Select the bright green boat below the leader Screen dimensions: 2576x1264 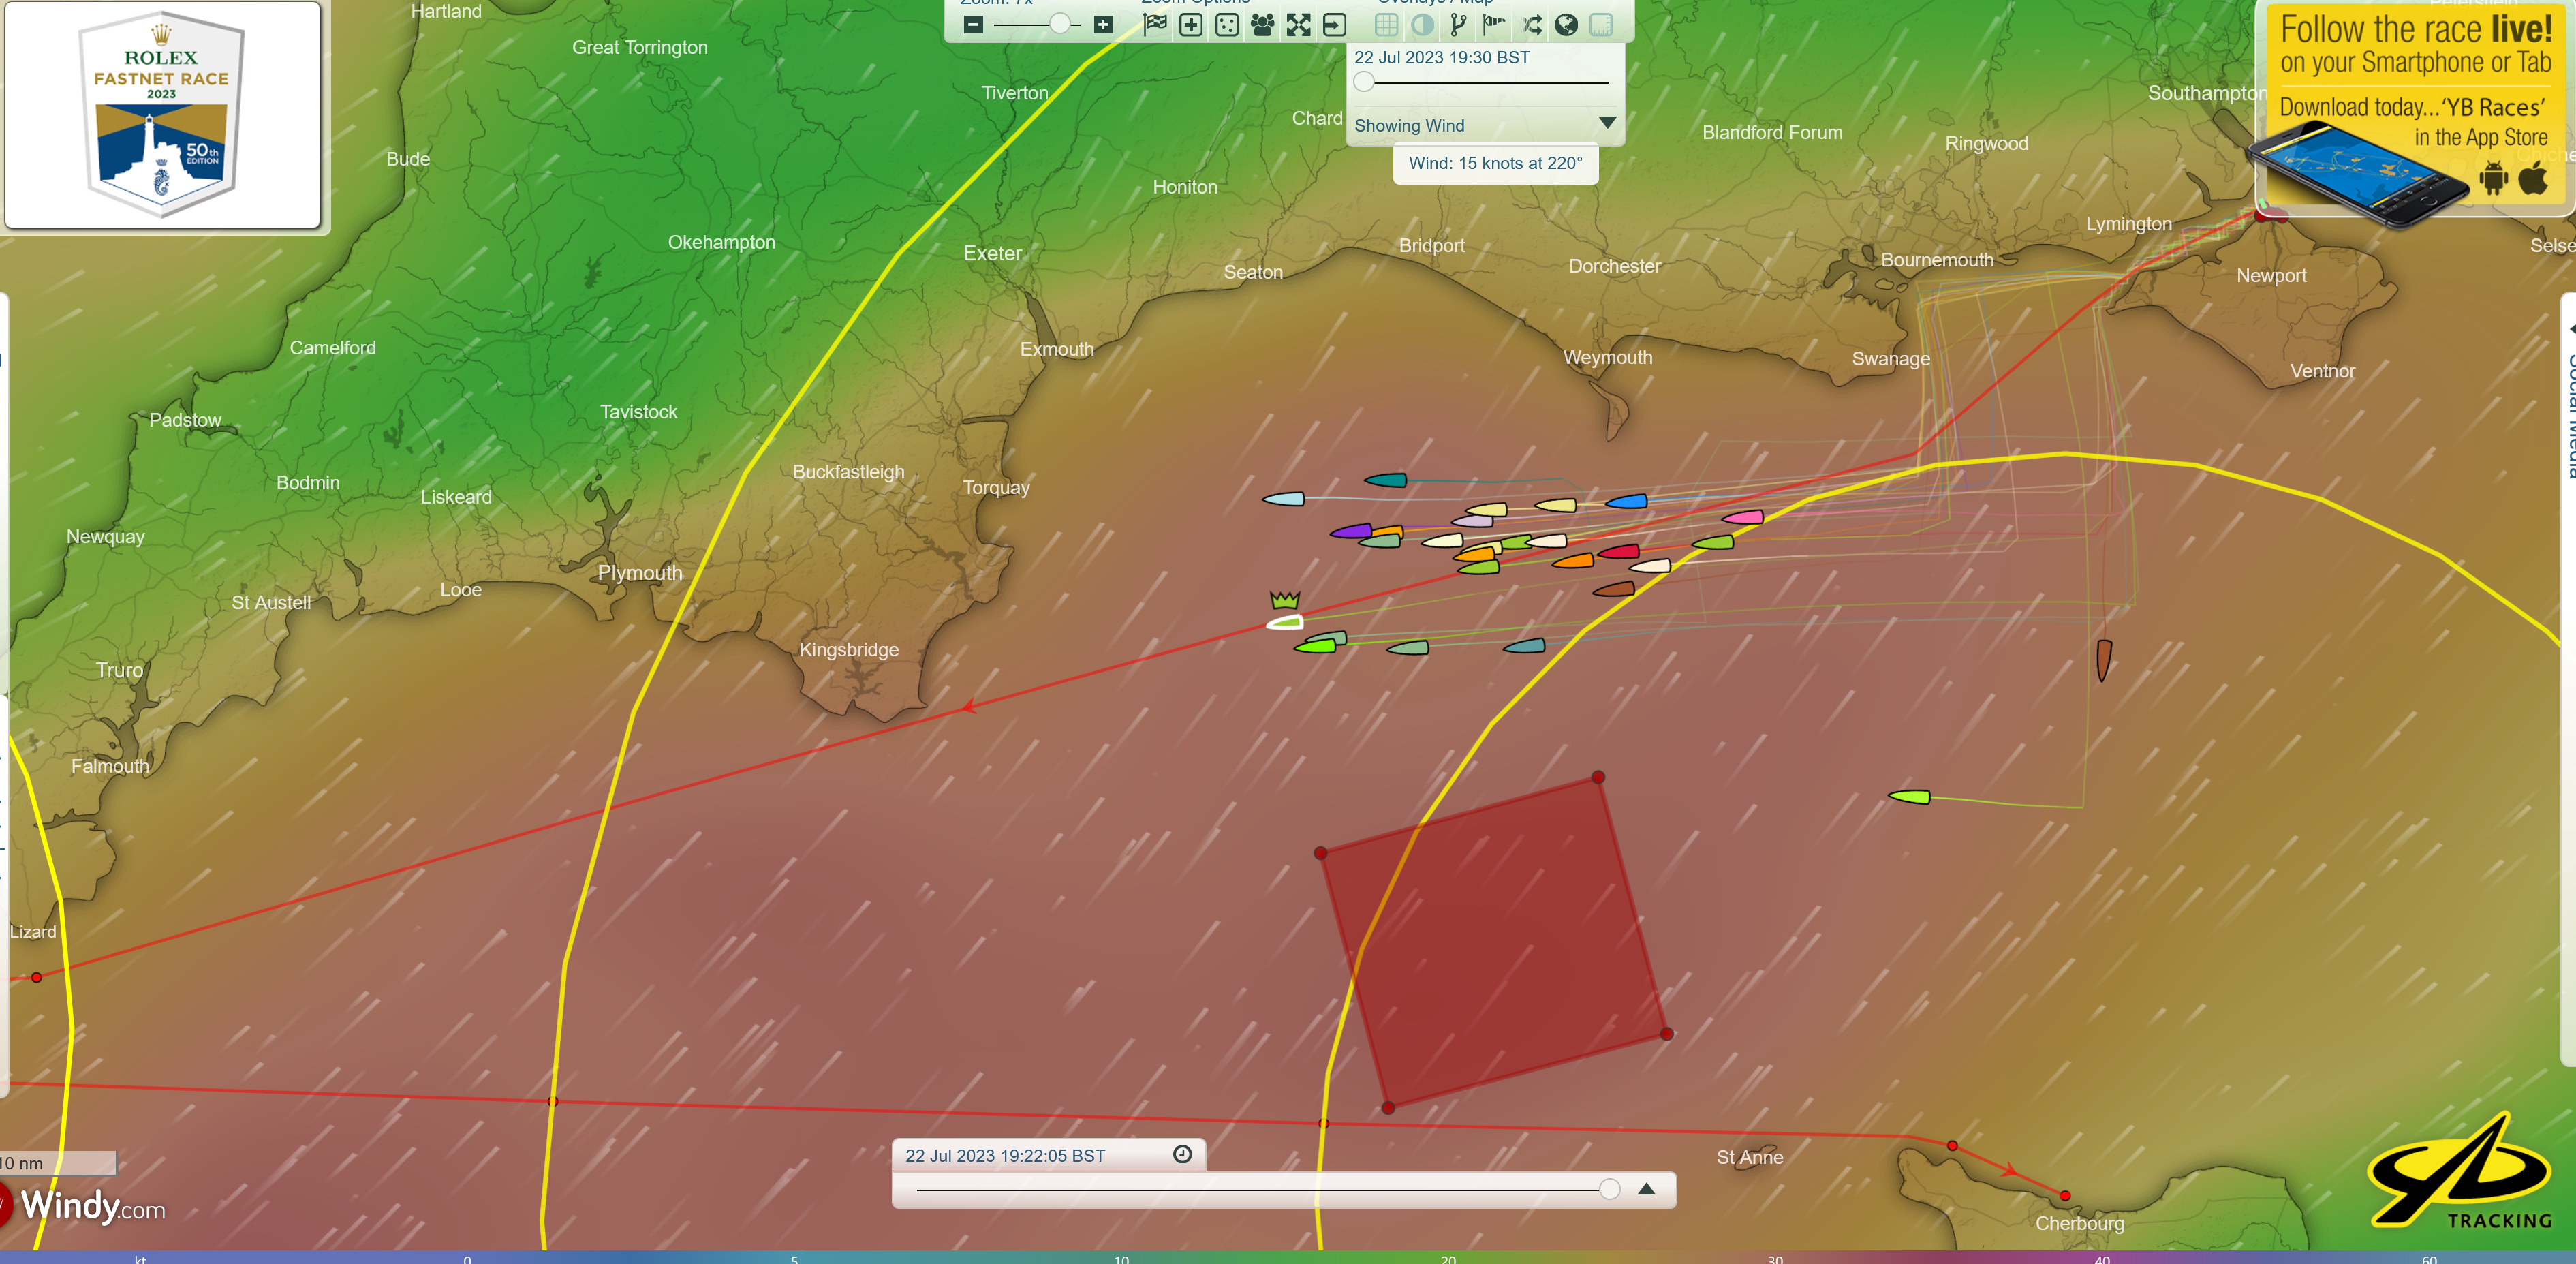pyautogui.click(x=1315, y=647)
